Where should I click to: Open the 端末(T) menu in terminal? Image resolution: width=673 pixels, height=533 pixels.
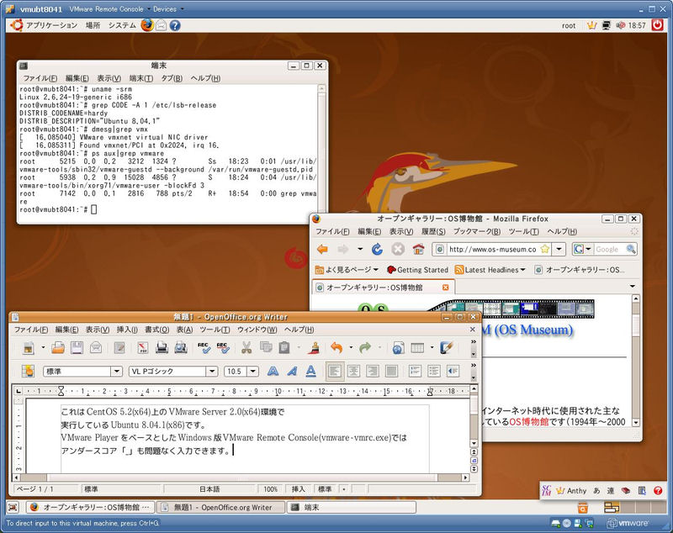point(140,78)
